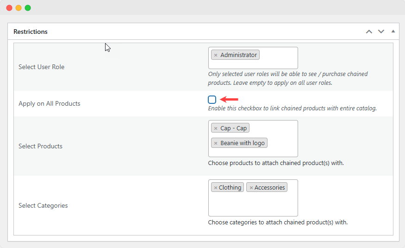
Task: Maximize the window with green button
Action: [28, 8]
